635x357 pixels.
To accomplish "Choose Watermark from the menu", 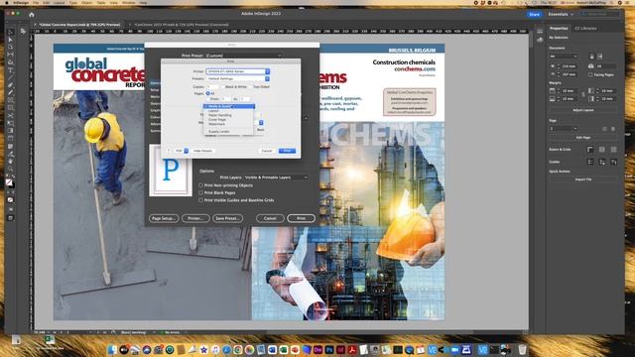I will (216, 124).
